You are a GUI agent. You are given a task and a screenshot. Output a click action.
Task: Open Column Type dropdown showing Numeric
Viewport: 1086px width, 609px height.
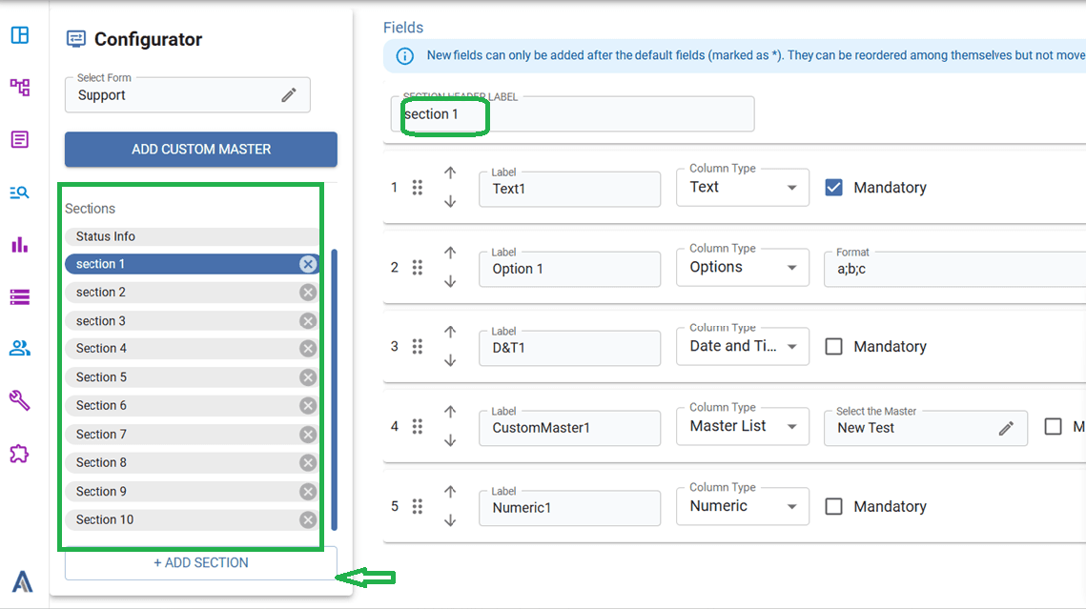[743, 507]
